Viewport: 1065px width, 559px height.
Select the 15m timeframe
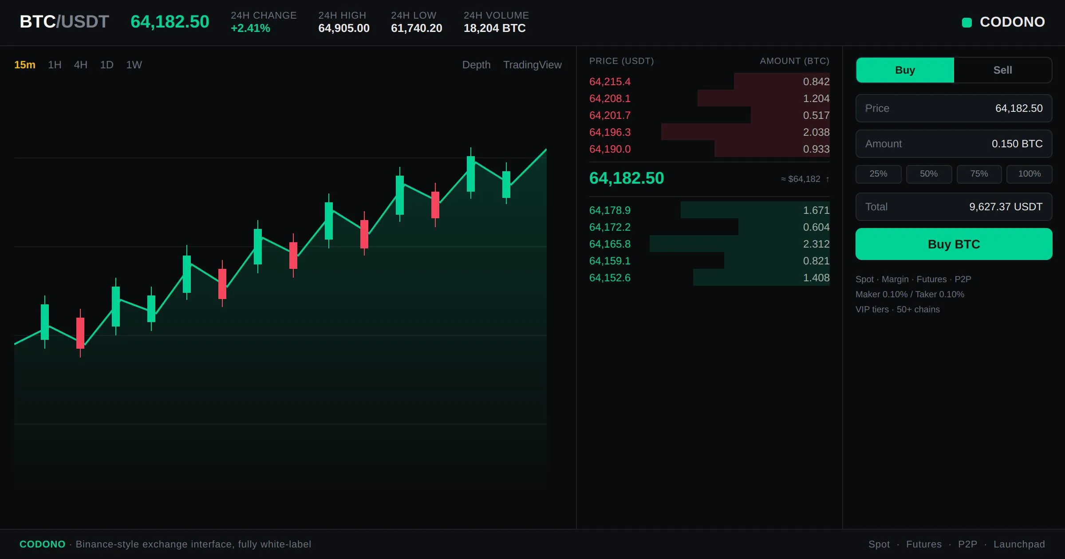(25, 65)
